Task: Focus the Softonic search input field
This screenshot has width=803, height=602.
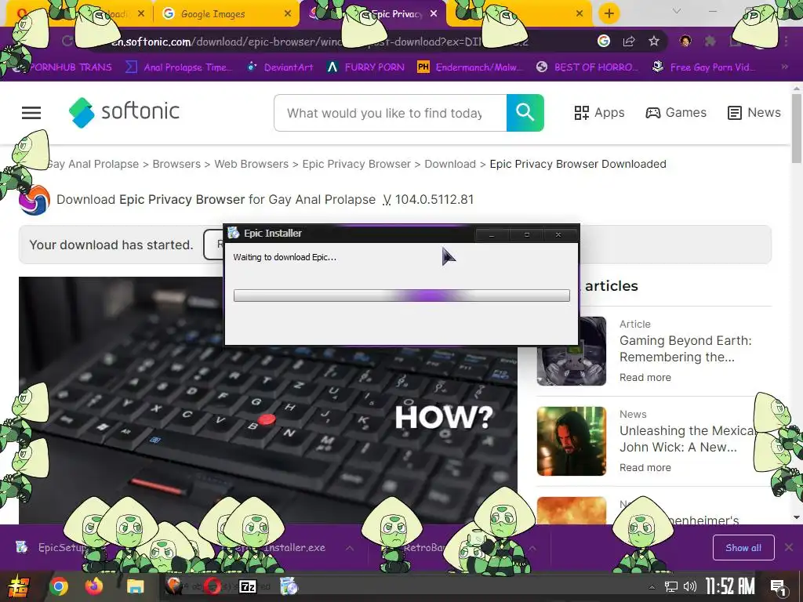Action: [x=391, y=113]
